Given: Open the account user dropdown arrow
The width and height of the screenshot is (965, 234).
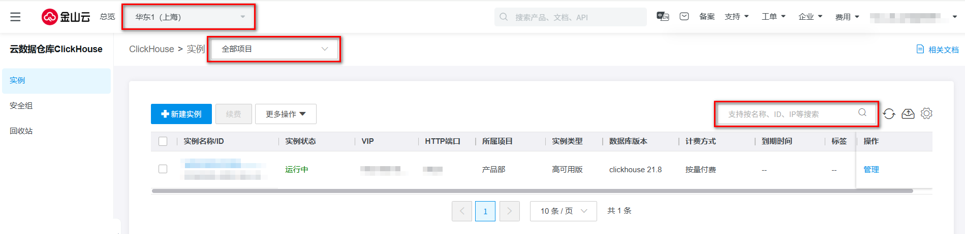Looking at the screenshot, I should 954,17.
